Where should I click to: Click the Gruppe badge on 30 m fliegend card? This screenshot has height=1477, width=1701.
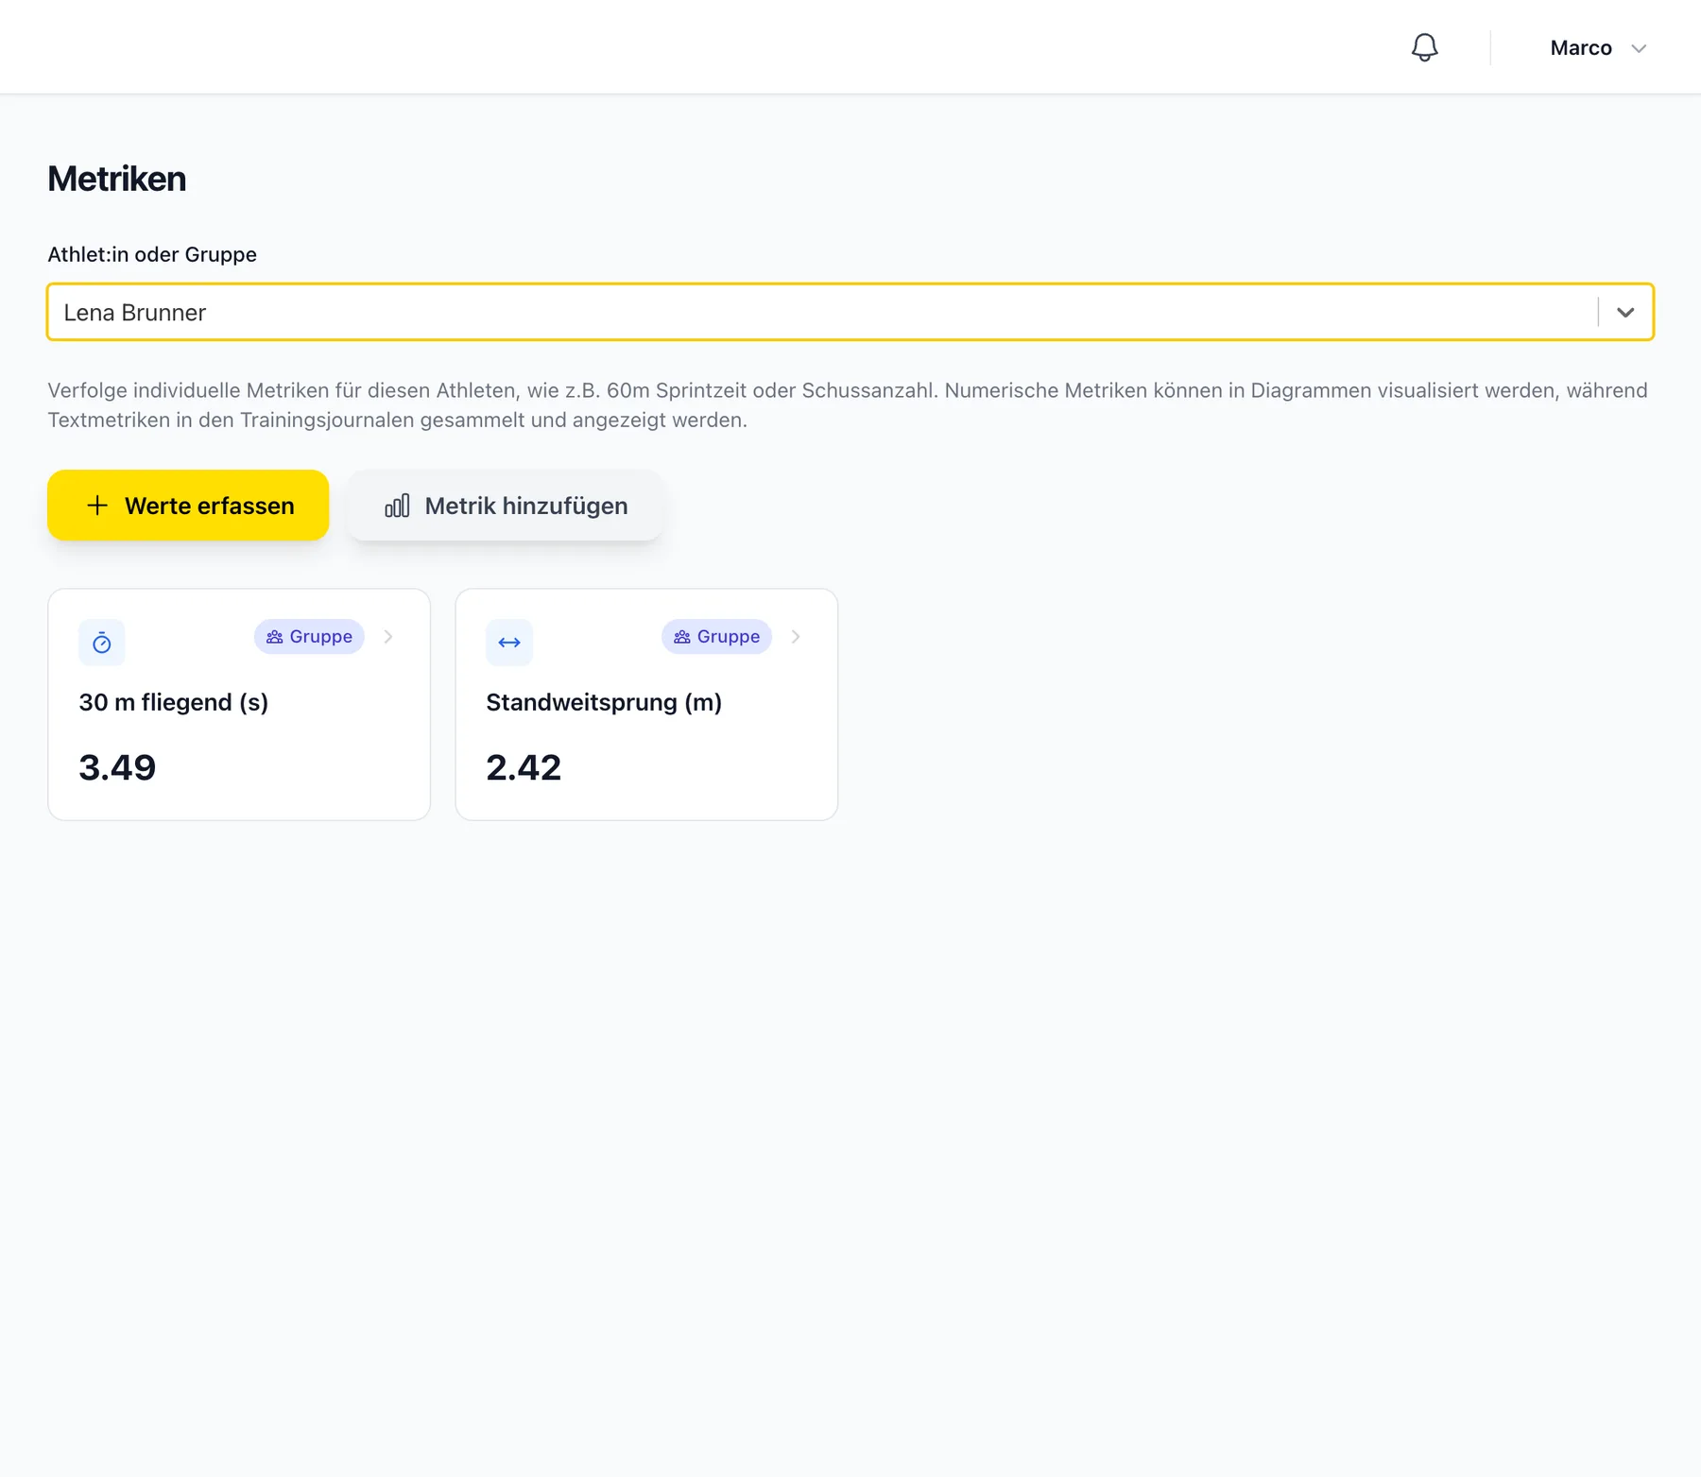pos(309,637)
